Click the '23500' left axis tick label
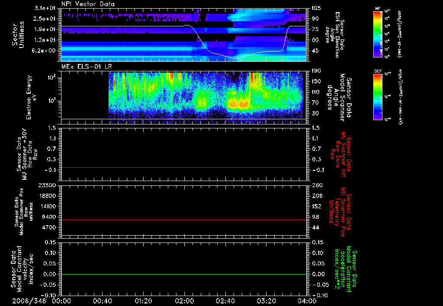Image resolution: width=443 pixels, height=306 pixels. [47, 185]
